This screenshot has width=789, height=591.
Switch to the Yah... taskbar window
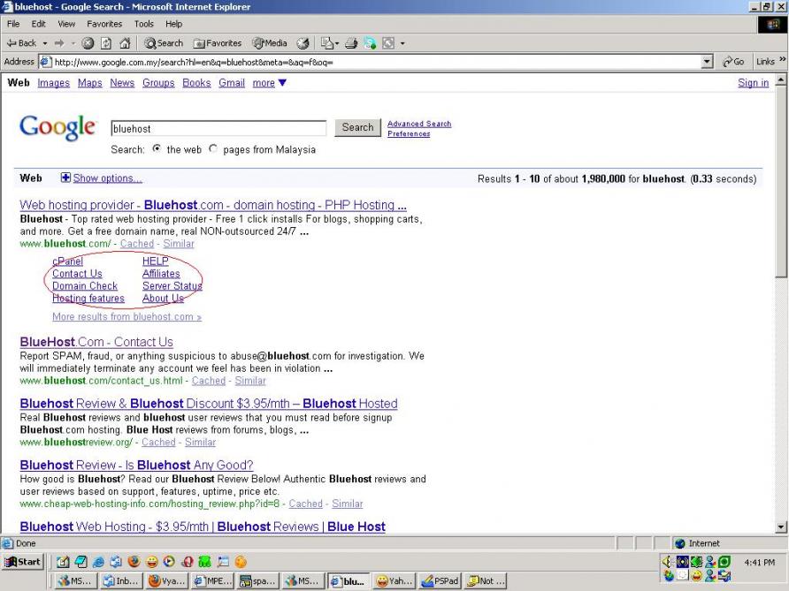click(x=394, y=581)
